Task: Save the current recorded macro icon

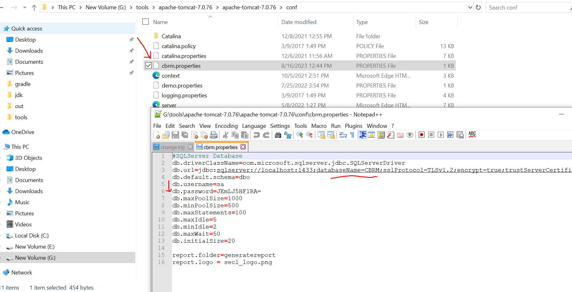Action: click(460, 135)
